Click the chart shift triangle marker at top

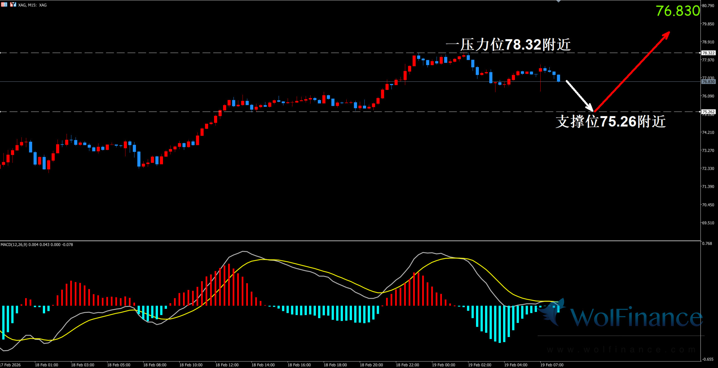[x=558, y=1]
